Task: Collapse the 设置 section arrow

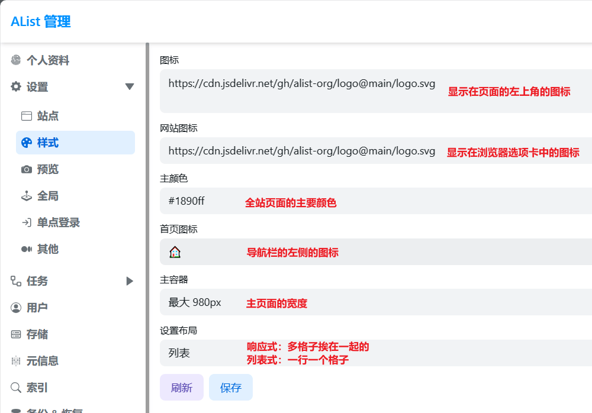Action: [130, 87]
